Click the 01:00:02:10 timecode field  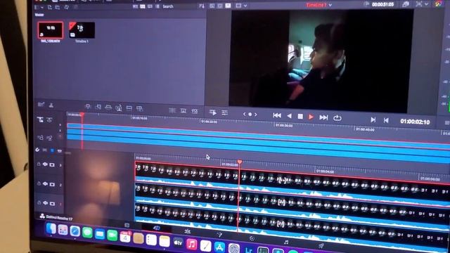pos(415,122)
